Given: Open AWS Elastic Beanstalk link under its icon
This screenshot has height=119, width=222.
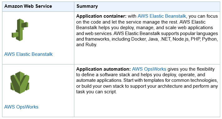Looking at the screenshot, I should click(x=28, y=54).
